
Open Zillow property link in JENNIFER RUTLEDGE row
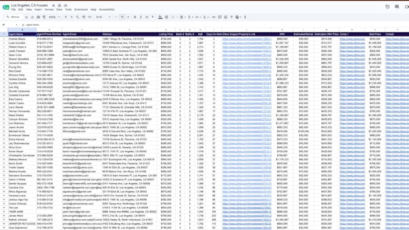247,224
